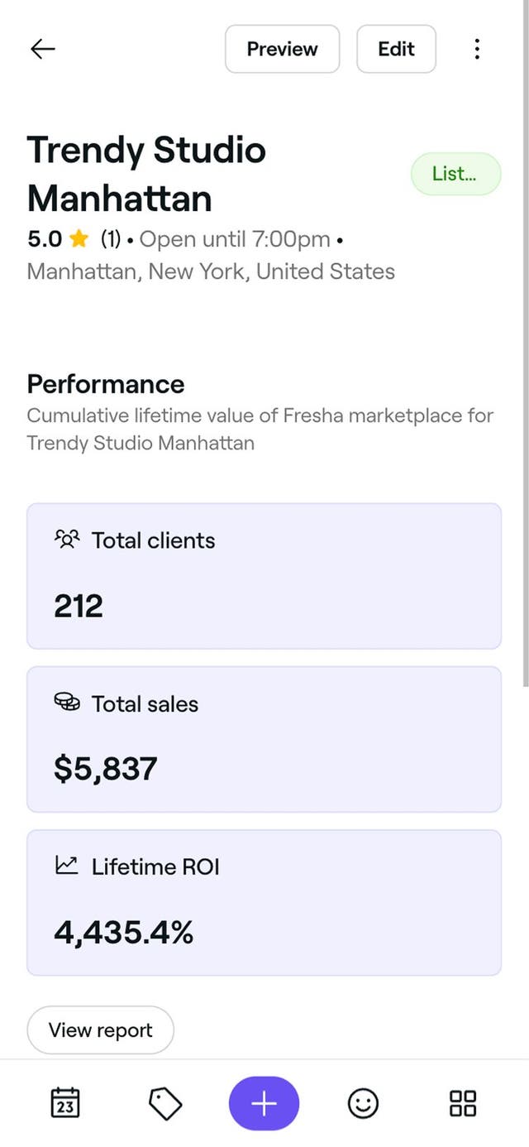Open the Lifetime ROI card

click(264, 903)
